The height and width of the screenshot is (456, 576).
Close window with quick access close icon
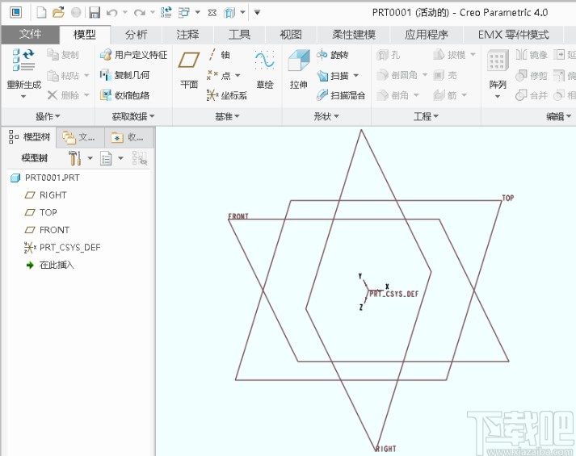[x=212, y=13]
